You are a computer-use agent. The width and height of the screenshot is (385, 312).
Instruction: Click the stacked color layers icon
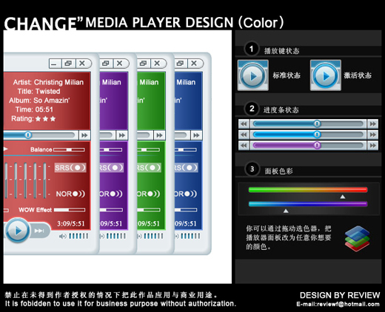coord(357,239)
